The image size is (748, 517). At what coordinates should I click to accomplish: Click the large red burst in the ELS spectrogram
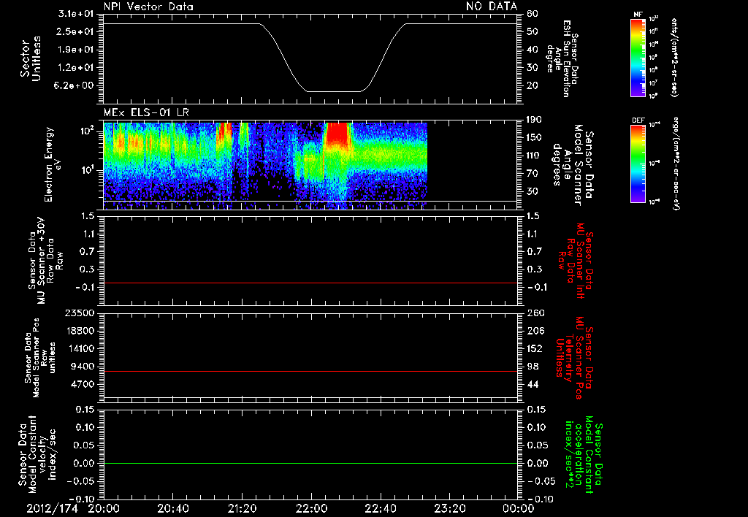pyautogui.click(x=337, y=133)
